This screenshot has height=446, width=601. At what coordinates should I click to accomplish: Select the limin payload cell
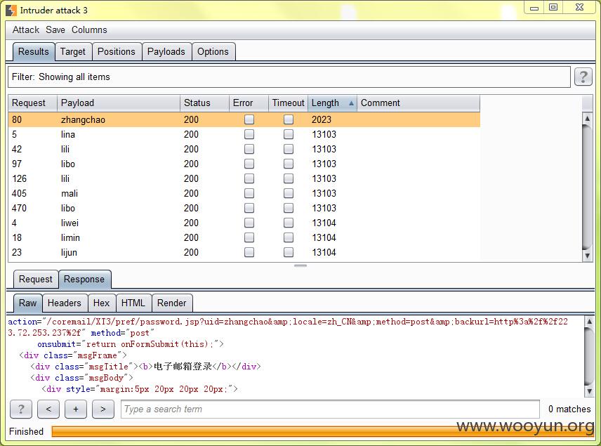(x=119, y=238)
